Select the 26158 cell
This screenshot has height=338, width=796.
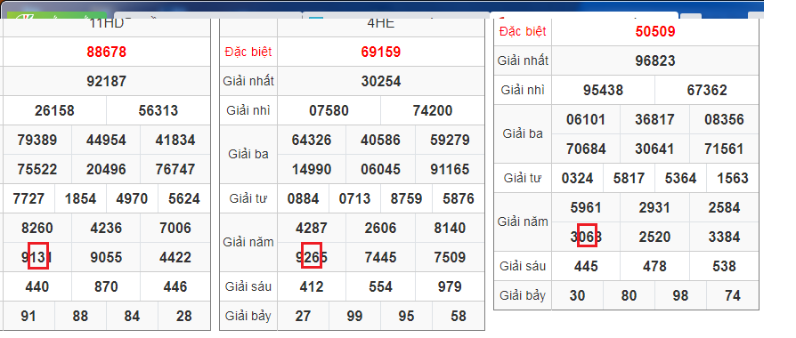tap(54, 110)
